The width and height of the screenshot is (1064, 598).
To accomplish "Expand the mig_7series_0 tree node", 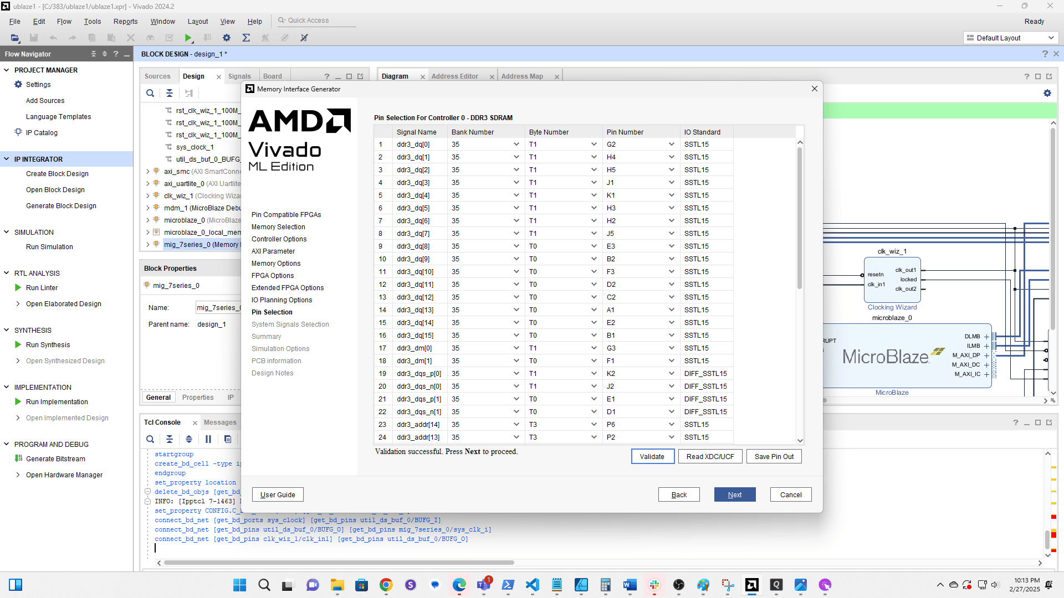I will point(148,244).
